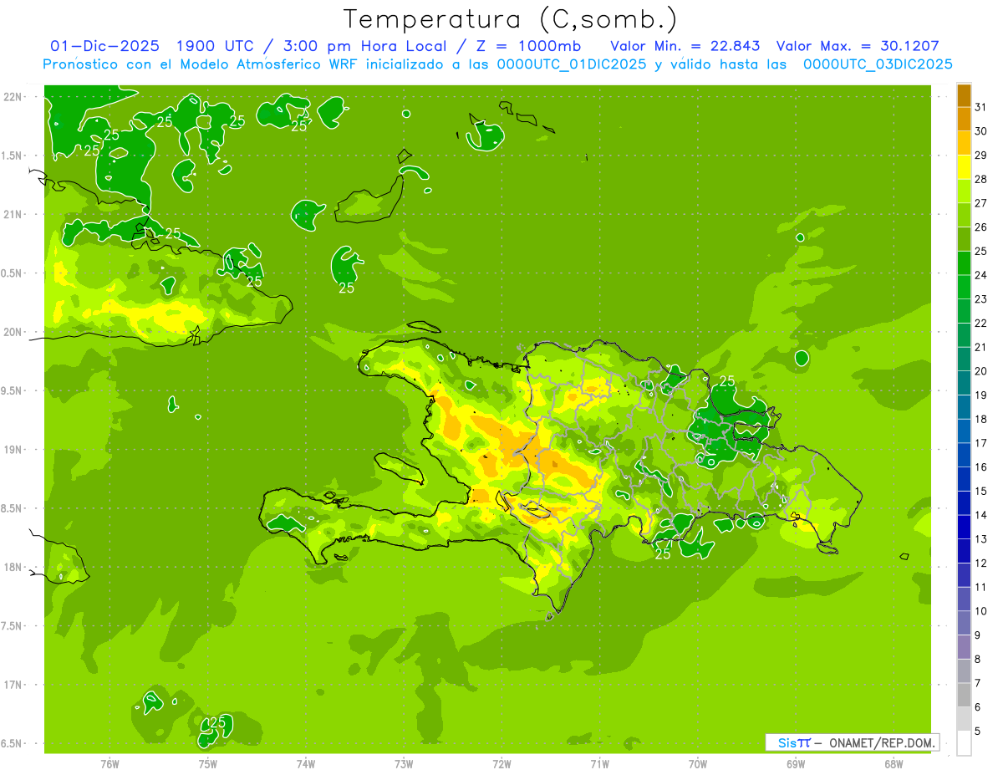Click the '68W' longitude label
This screenshot has width=1003, height=775.
pos(894,763)
